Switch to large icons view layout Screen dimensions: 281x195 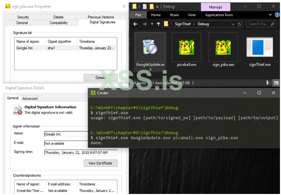pos(276,83)
